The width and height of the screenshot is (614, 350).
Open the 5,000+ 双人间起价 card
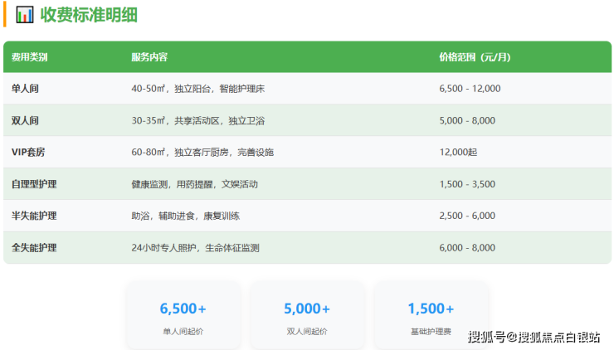pos(307,315)
